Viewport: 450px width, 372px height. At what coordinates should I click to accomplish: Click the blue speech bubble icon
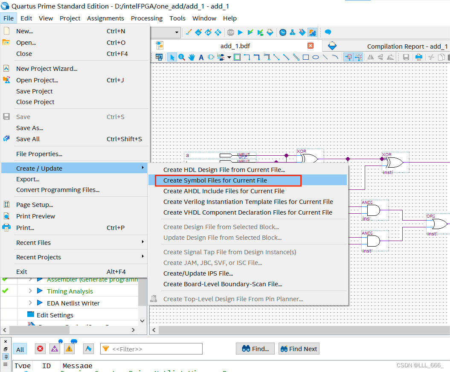click(328, 32)
